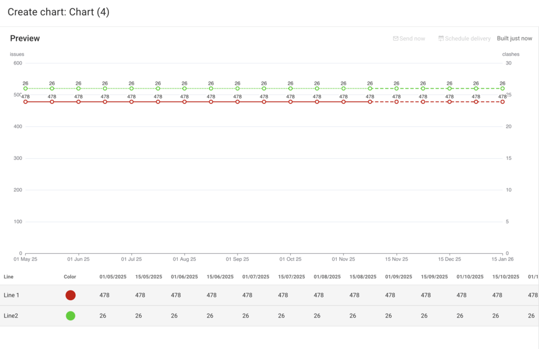Click the calendar icon beside Schedule delivery
The width and height of the screenshot is (539, 349).
click(x=441, y=39)
